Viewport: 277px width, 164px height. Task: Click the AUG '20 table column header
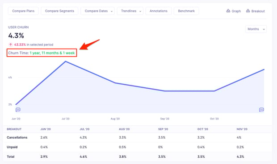coord(124,129)
